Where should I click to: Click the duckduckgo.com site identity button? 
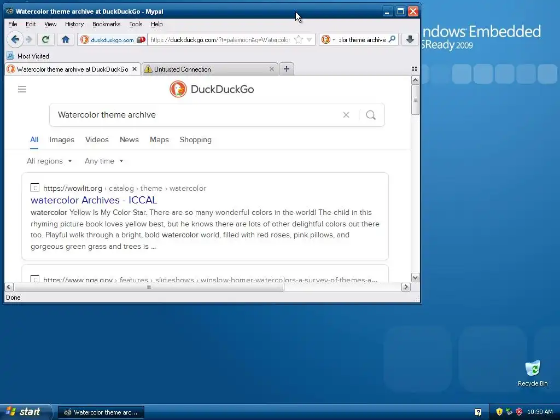point(113,39)
